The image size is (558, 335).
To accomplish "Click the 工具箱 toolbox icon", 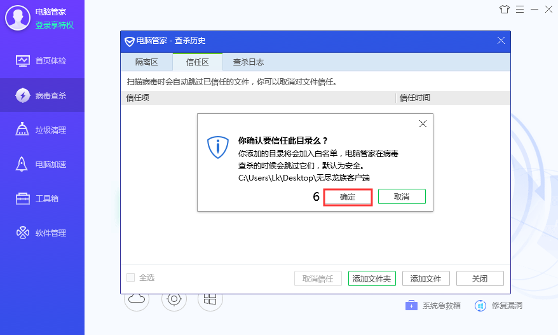I will (23, 198).
